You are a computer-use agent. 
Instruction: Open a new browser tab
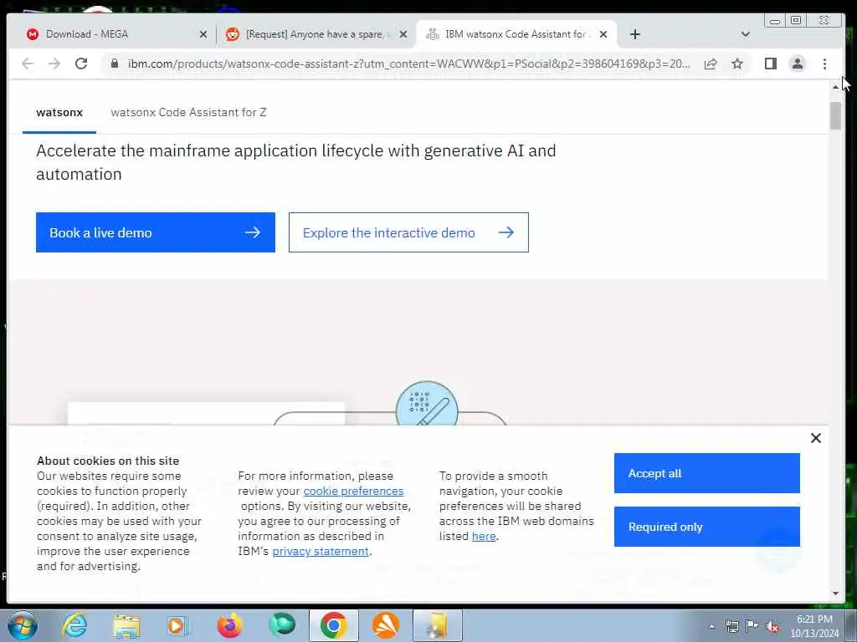pos(634,34)
